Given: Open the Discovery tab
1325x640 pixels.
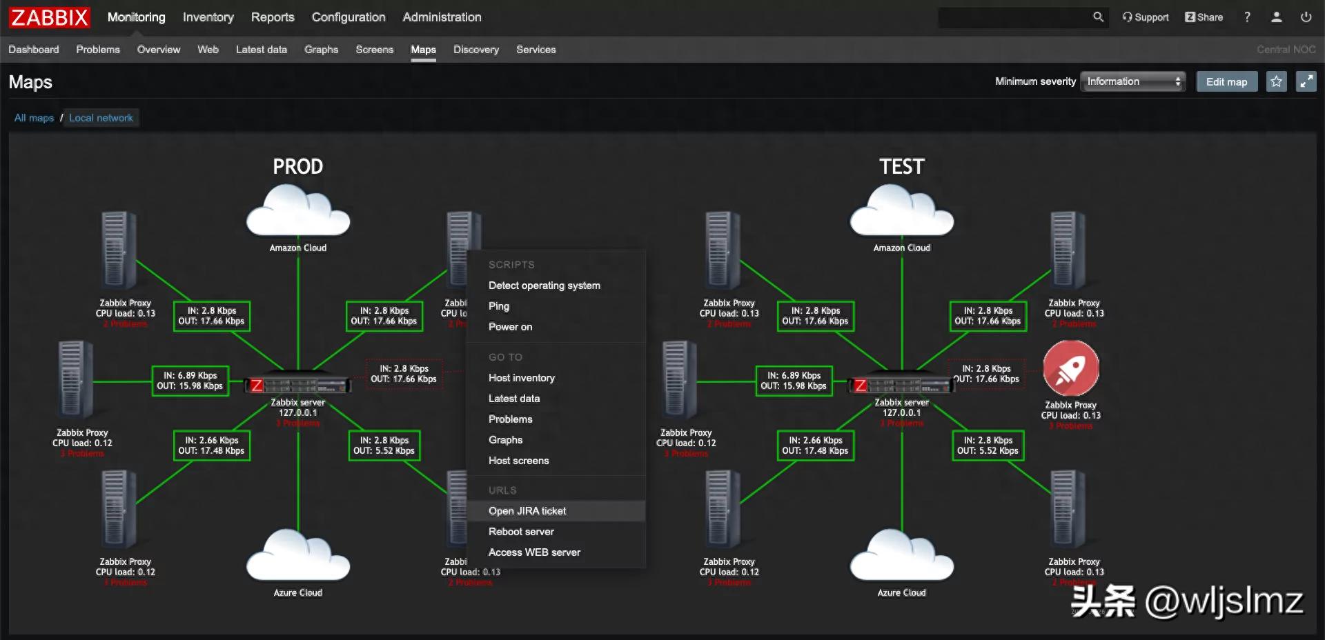Looking at the screenshot, I should tap(476, 50).
